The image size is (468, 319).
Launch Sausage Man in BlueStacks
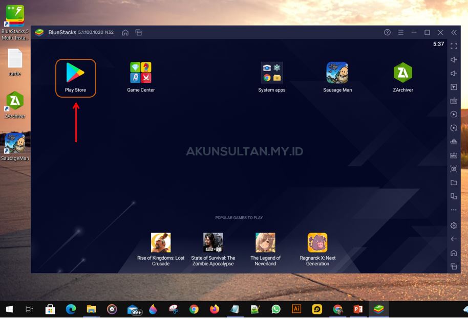(337, 77)
